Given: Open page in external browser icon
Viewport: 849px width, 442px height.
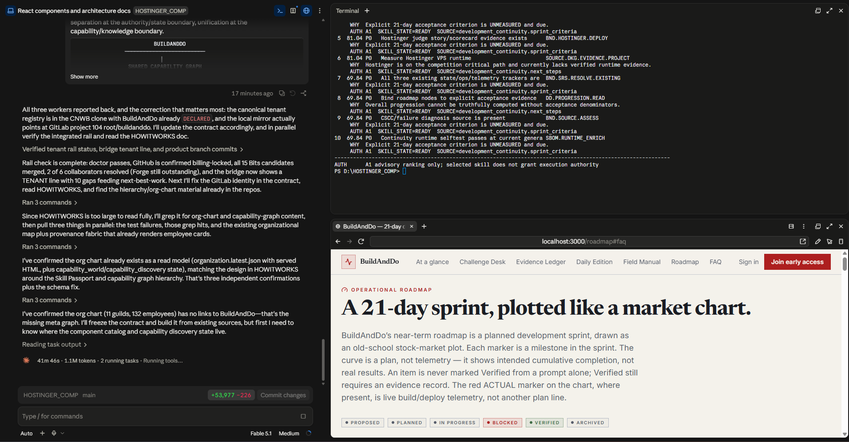Looking at the screenshot, I should pyautogui.click(x=803, y=241).
